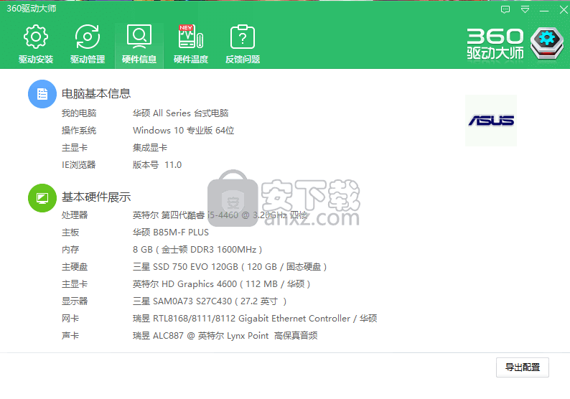Screen dimensions: 570x399
Task: Click '三星 SAM0A73 S27C430' monitor value
Action: click(210, 301)
